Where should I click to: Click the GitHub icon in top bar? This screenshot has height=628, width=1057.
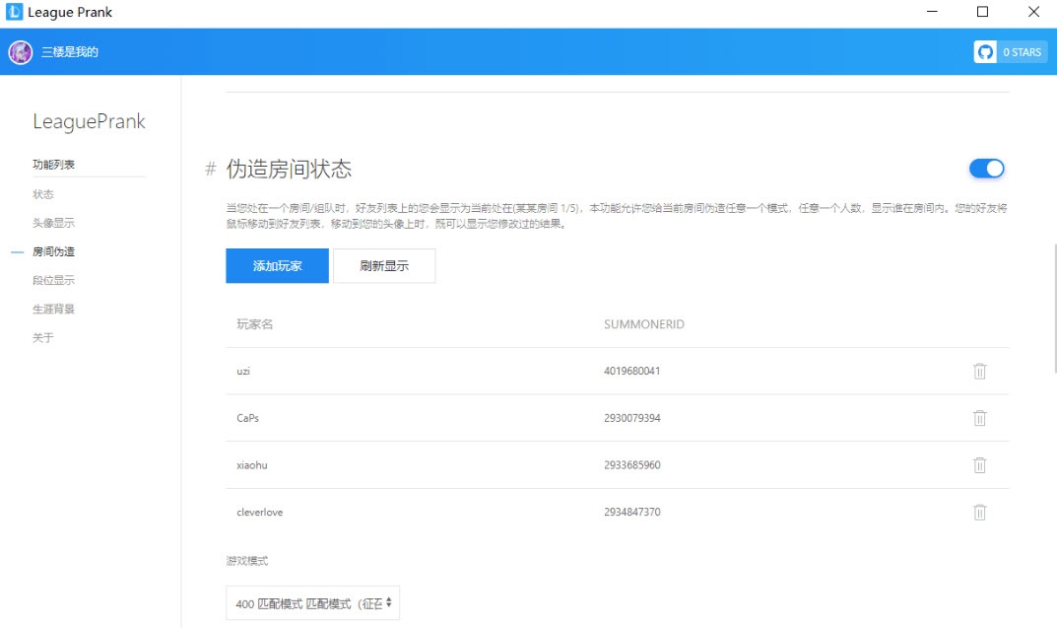[984, 51]
